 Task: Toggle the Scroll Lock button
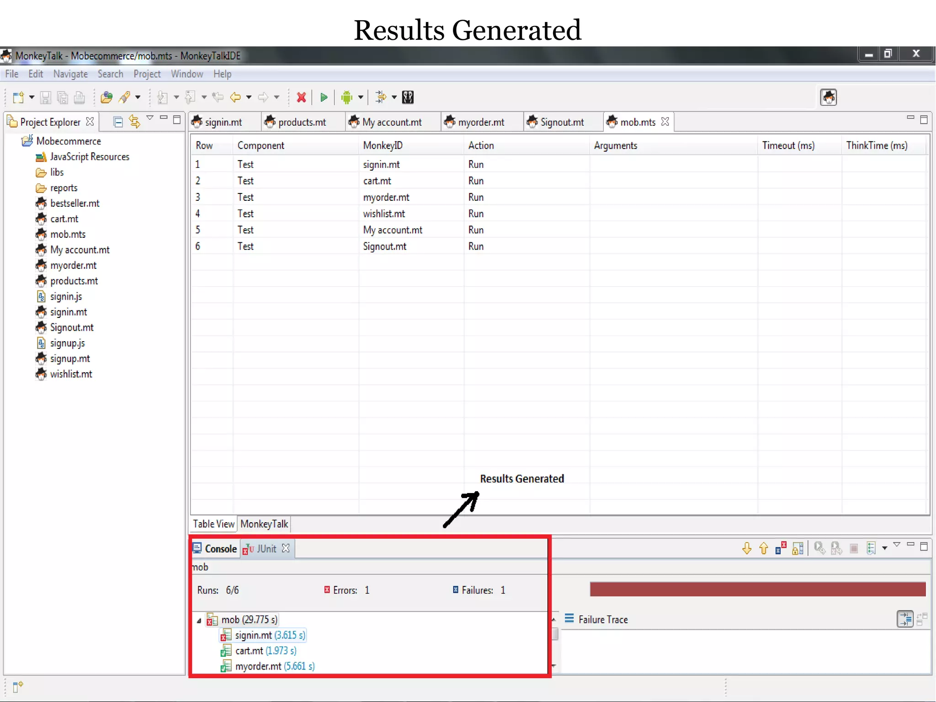(x=798, y=548)
